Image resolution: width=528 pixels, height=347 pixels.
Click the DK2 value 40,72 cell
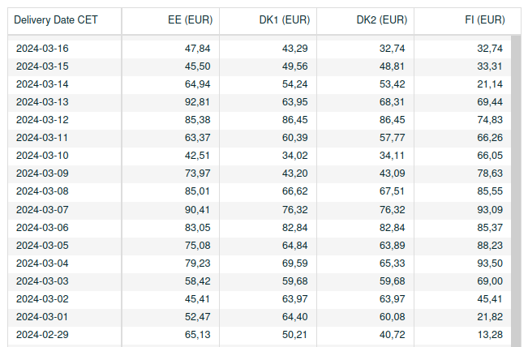tap(365, 335)
